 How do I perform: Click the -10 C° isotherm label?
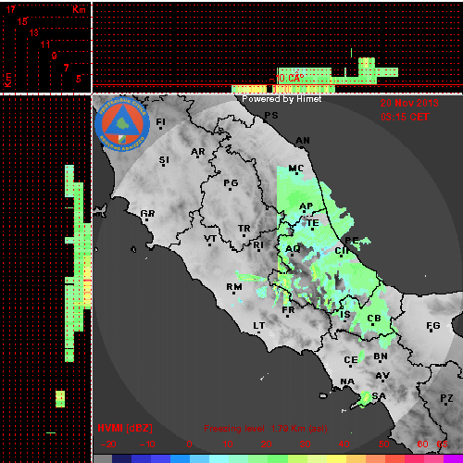(x=287, y=79)
